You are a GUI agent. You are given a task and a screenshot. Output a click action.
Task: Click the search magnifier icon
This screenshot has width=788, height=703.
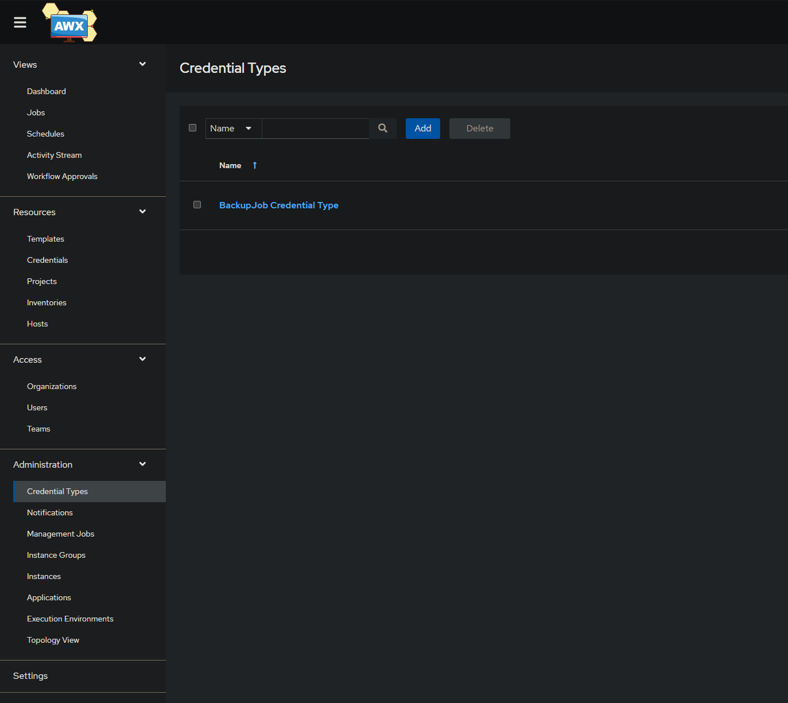pos(383,129)
